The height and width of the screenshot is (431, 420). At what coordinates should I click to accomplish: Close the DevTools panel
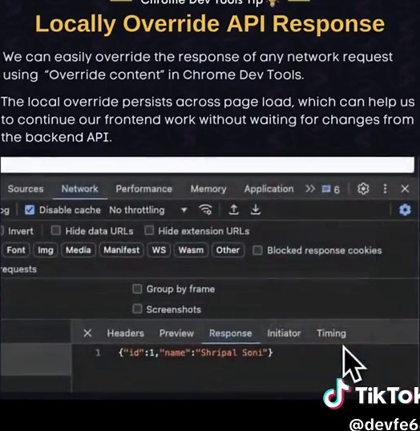[x=405, y=189]
